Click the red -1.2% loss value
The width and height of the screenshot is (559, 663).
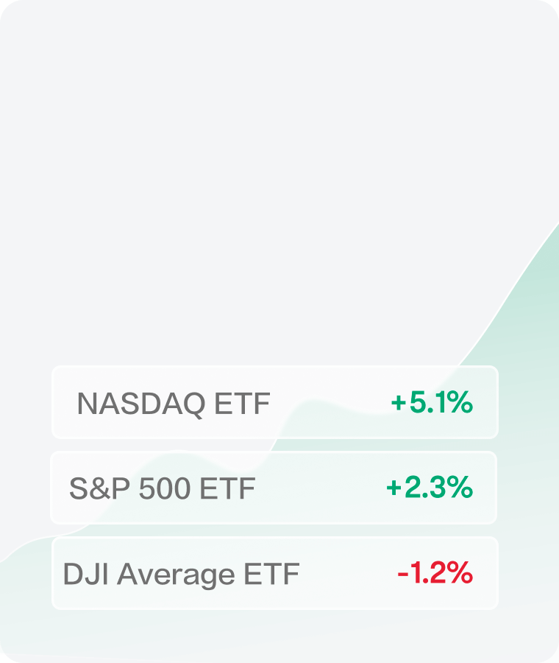(x=435, y=572)
